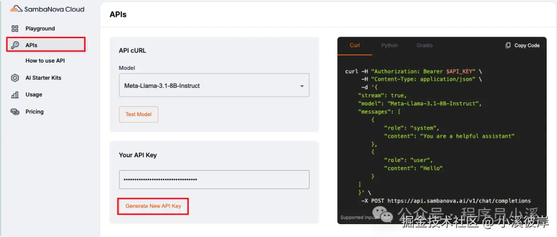Click the "model" code line
Screen dimensions: 557x237
(x=419, y=104)
